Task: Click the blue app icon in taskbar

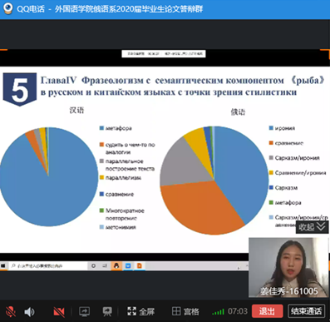Action: point(128,265)
